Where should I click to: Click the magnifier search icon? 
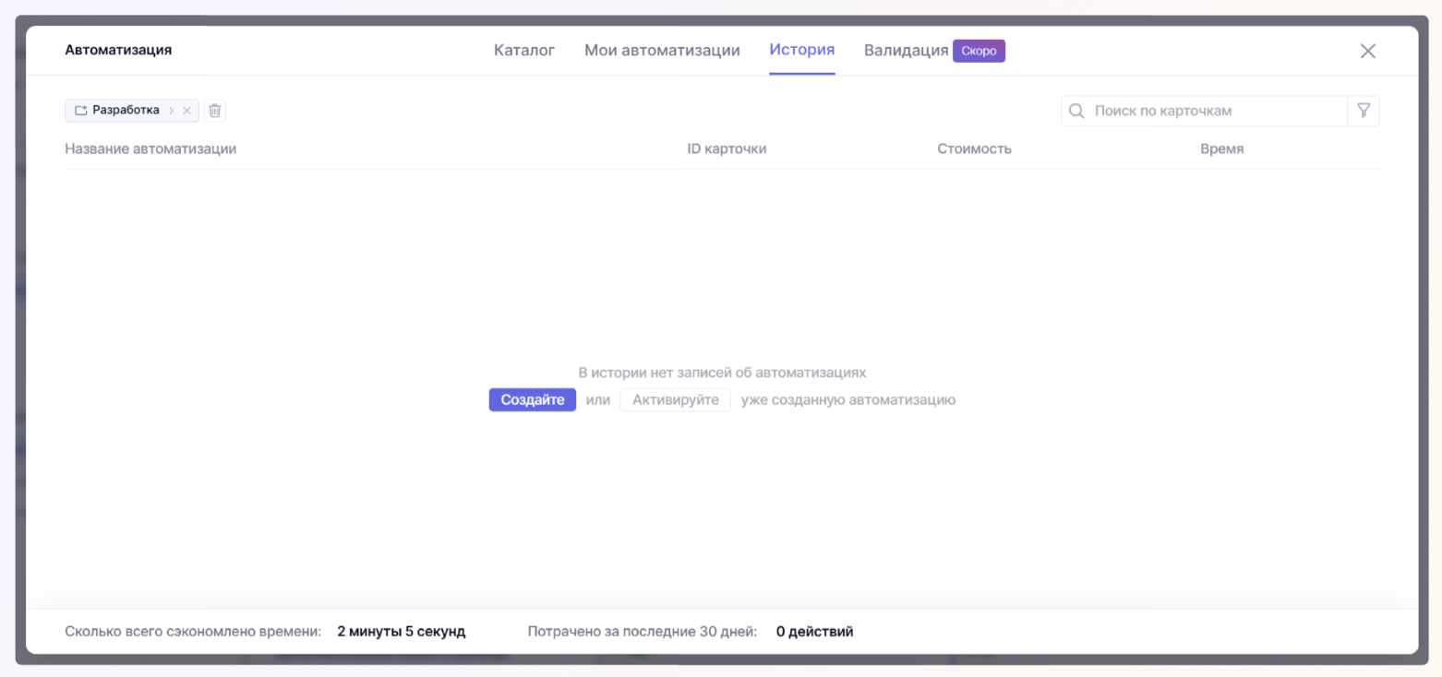point(1075,111)
